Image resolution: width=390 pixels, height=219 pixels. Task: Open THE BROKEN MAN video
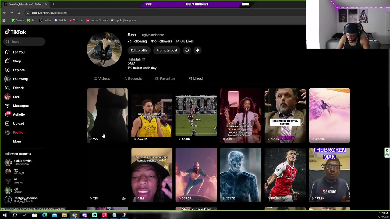click(329, 175)
